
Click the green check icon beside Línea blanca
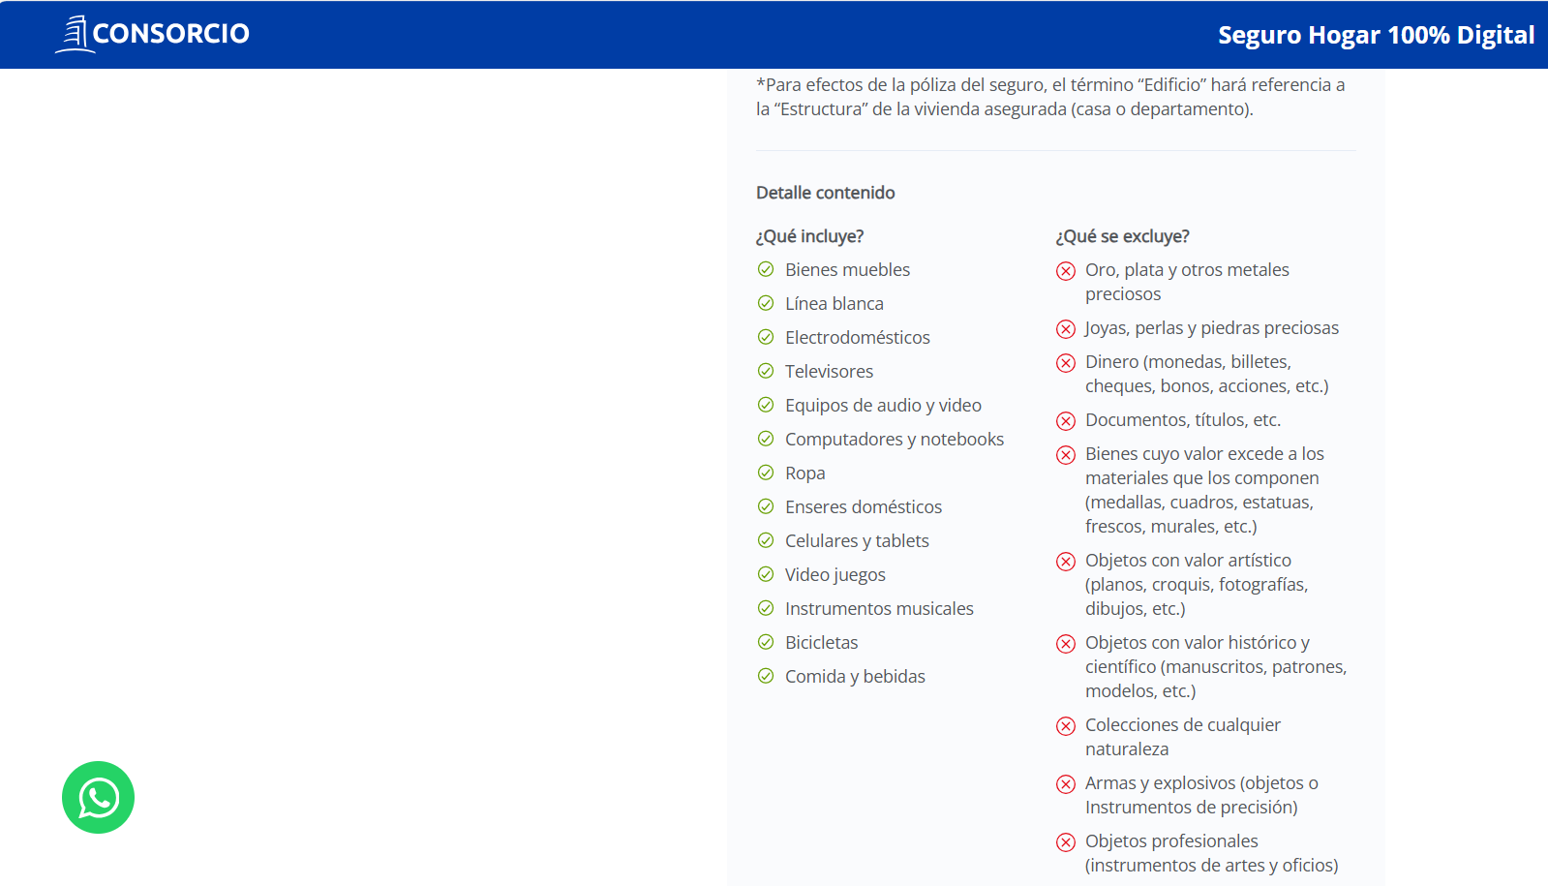[x=766, y=303]
